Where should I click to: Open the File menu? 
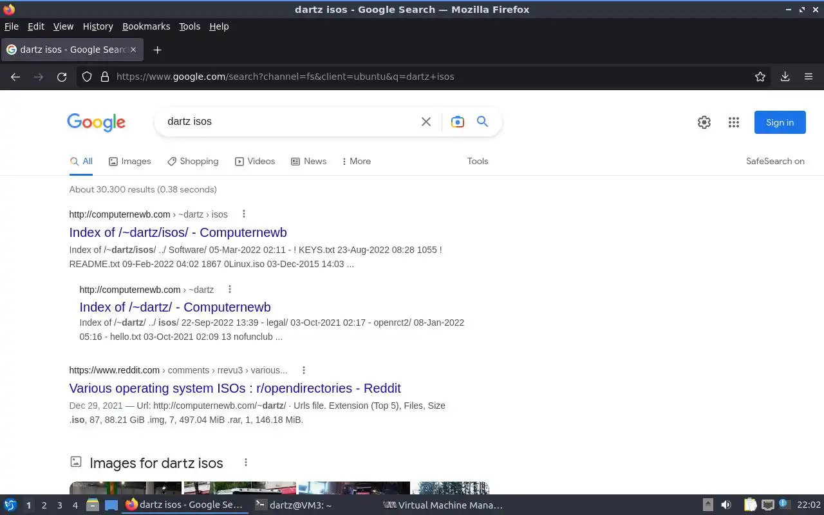[x=12, y=26]
